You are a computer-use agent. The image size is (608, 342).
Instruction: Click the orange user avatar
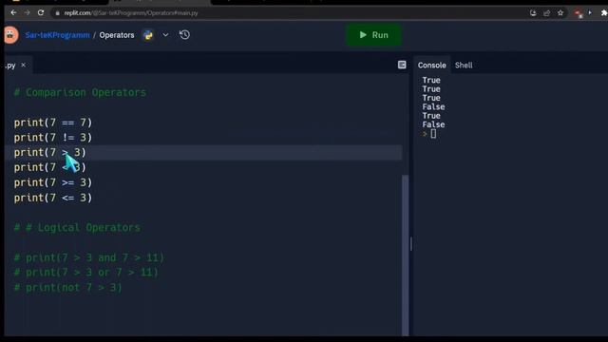coord(10,35)
